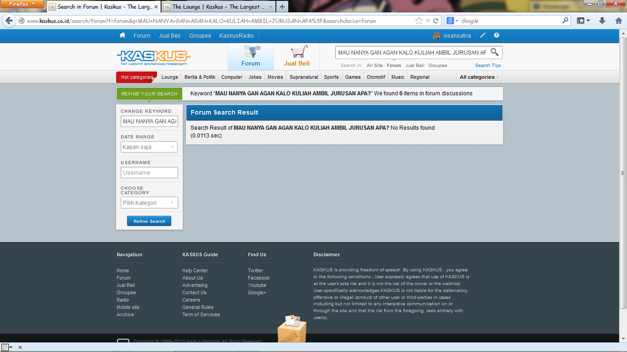This screenshot has width=627, height=352.
Task: Click the Username input field
Action: click(149, 173)
